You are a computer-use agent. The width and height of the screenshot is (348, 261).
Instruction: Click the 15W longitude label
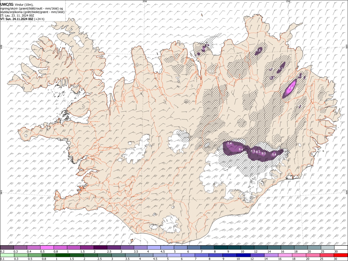[288, 1]
